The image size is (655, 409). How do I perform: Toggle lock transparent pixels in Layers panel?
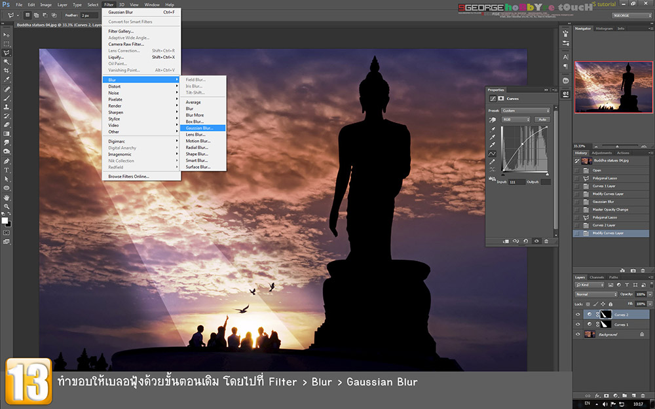click(588, 304)
